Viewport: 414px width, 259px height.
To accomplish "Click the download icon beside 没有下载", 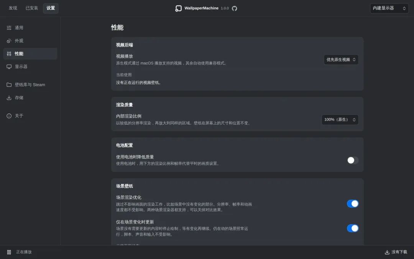I will [387, 252].
